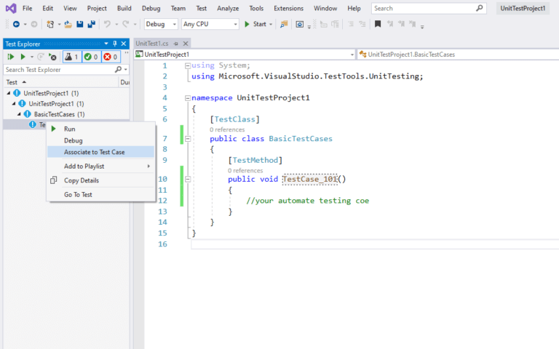Click the search magnifier in Test Explorer
The width and height of the screenshot is (559, 349).
(x=118, y=70)
